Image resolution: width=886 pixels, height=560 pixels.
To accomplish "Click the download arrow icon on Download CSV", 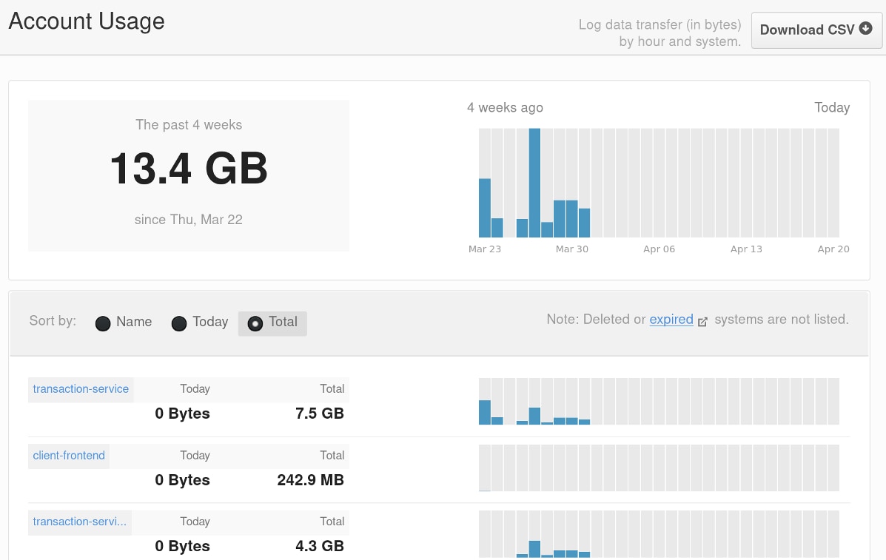I will pyautogui.click(x=865, y=30).
